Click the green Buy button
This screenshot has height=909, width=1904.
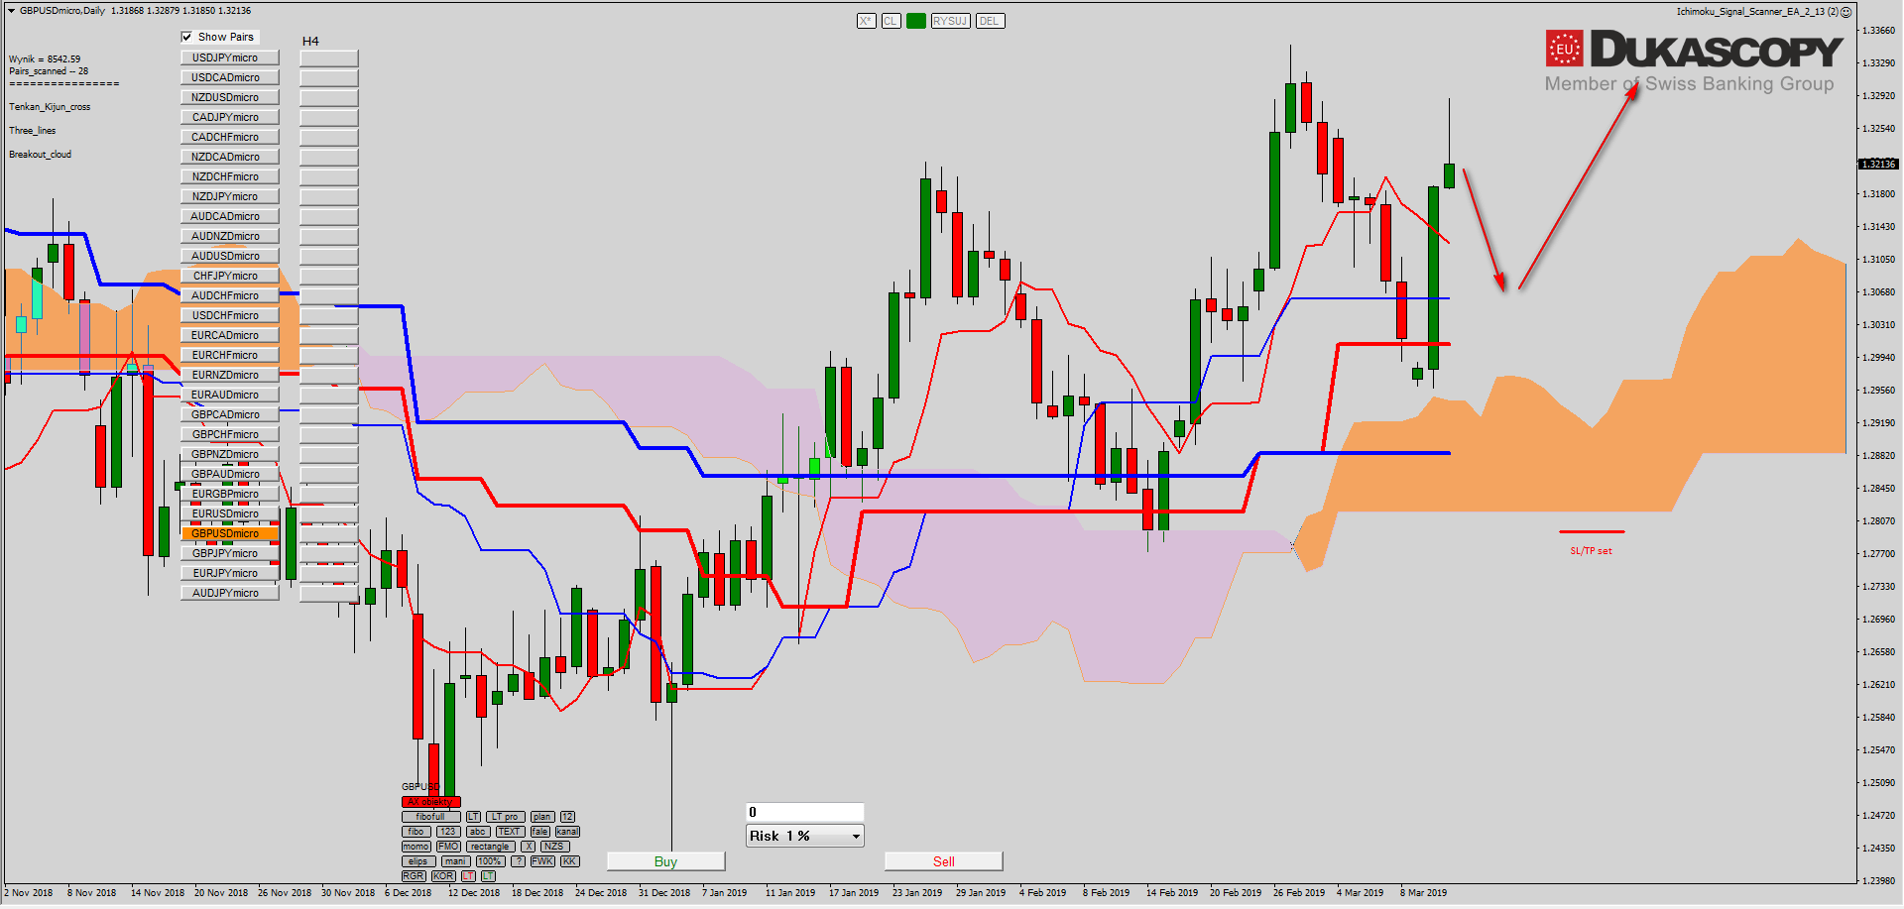tap(665, 861)
